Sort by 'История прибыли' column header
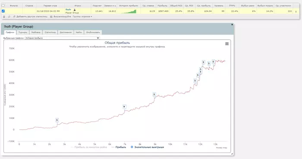Image resolution: width=302 pixels, height=159 pixels. pyautogui.click(x=129, y=6)
